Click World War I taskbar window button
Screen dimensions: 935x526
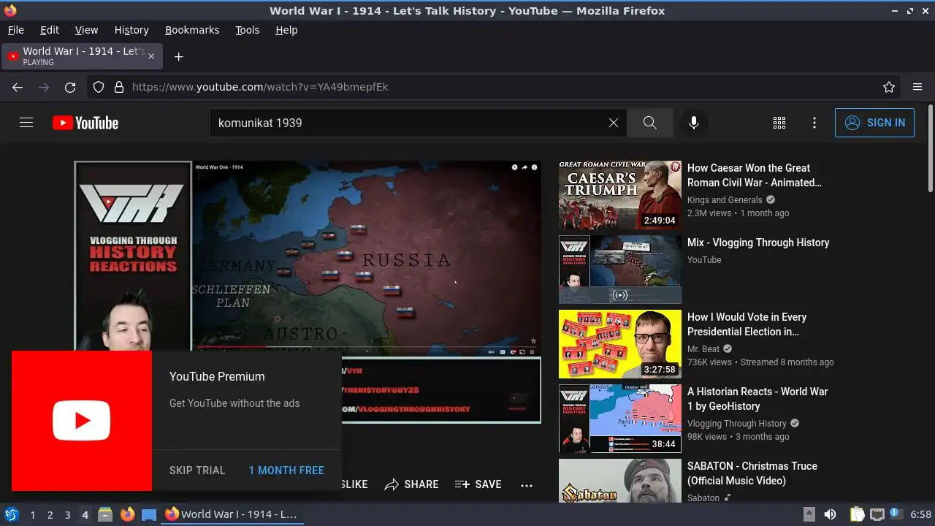coord(232,514)
